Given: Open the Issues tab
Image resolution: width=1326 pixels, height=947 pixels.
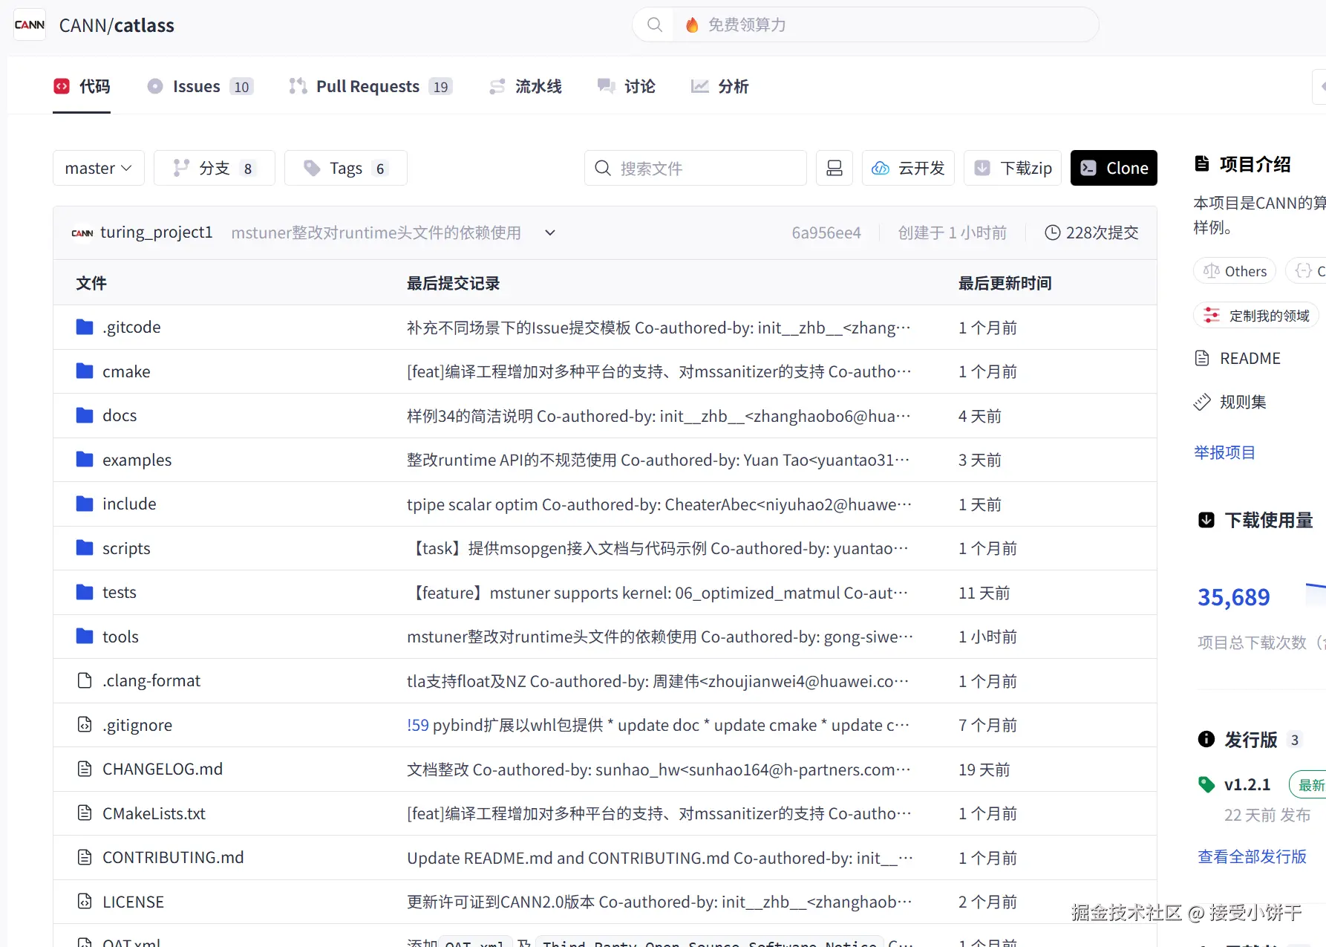Looking at the screenshot, I should 200,86.
